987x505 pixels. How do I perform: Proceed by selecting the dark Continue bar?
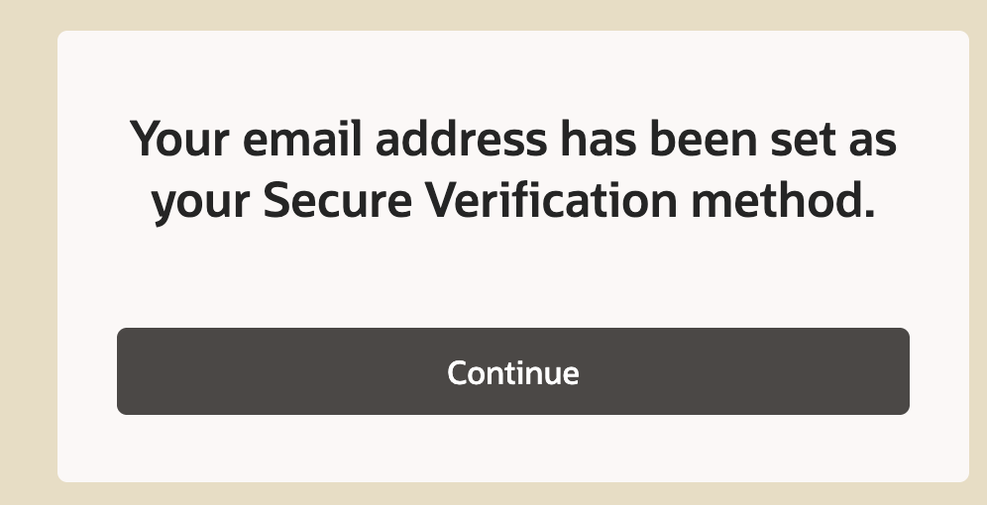[x=513, y=371]
